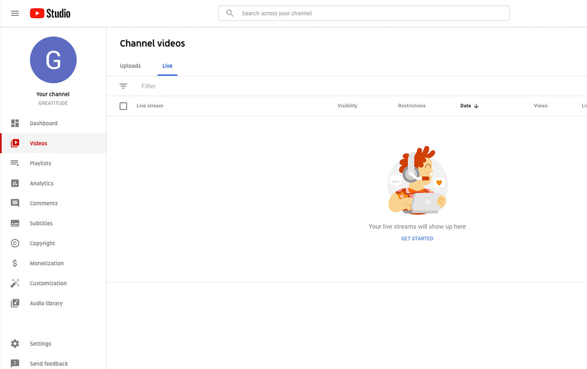Open the filter list icon
587x369 pixels.
click(x=123, y=86)
